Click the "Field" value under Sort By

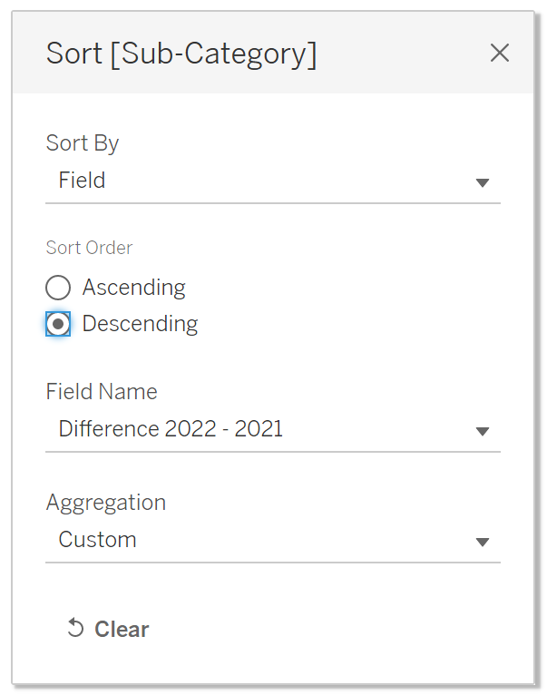coord(83,181)
